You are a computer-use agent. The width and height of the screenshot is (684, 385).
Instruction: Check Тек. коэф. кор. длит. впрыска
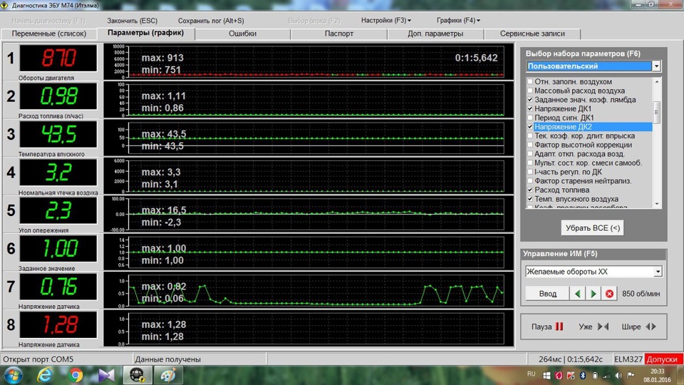(530, 135)
